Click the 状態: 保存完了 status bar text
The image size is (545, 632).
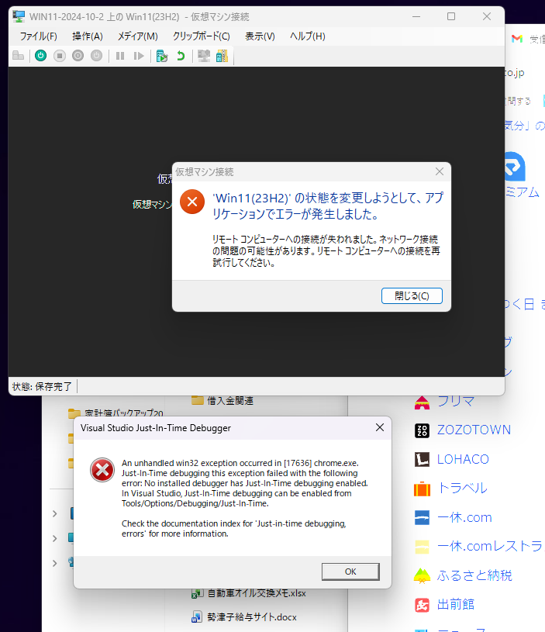42,386
